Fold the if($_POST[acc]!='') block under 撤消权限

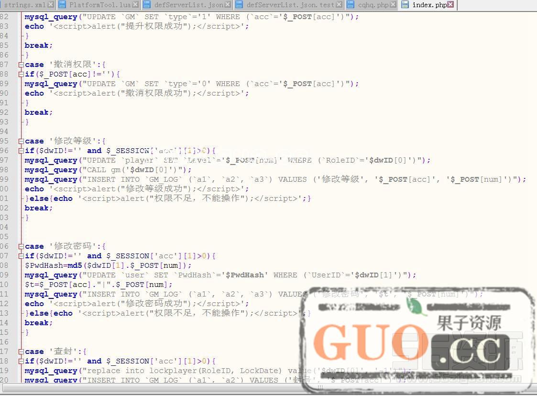pos(21,74)
